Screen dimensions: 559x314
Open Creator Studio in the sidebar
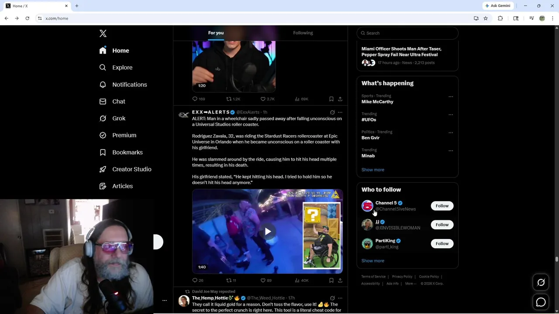[x=125, y=169]
